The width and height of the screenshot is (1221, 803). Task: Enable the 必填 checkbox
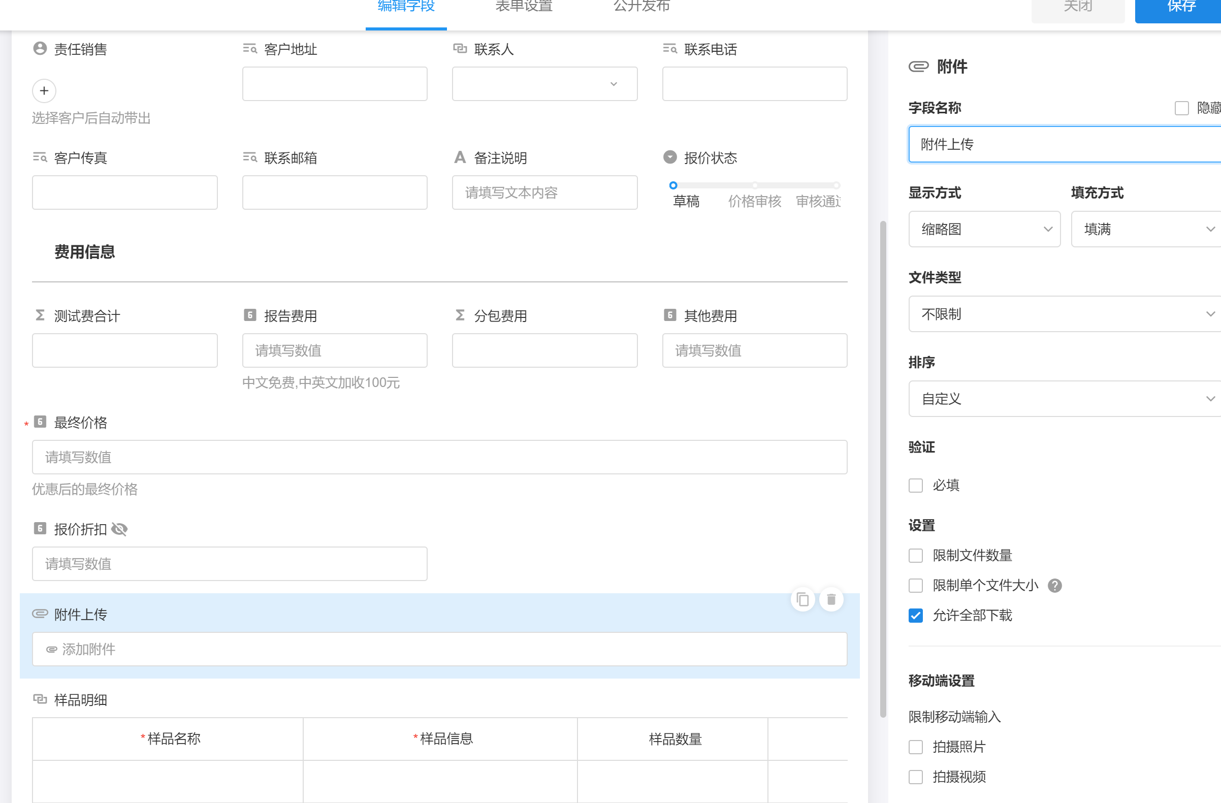[916, 486]
